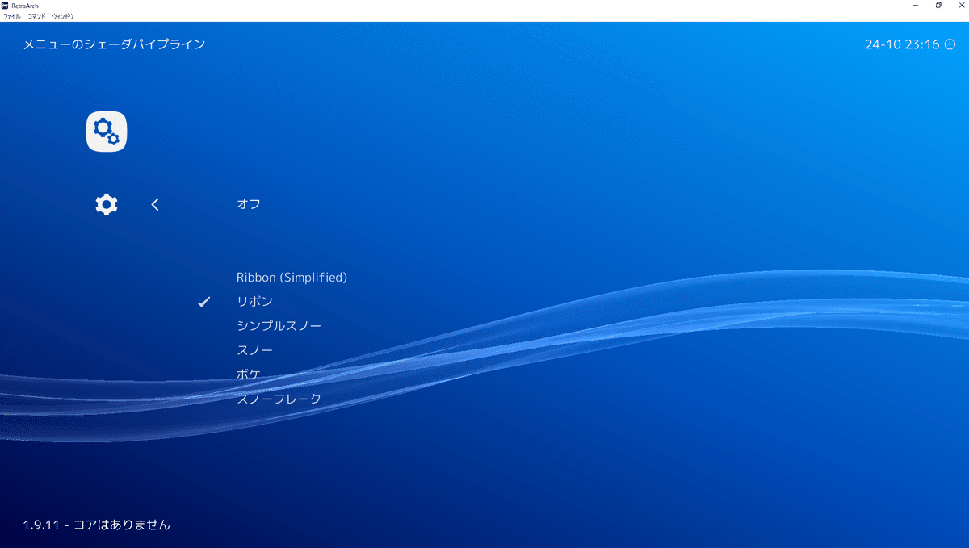The height and width of the screenshot is (548, 969).
Task: Open the ファイル menu
Action: pyautogui.click(x=12, y=16)
